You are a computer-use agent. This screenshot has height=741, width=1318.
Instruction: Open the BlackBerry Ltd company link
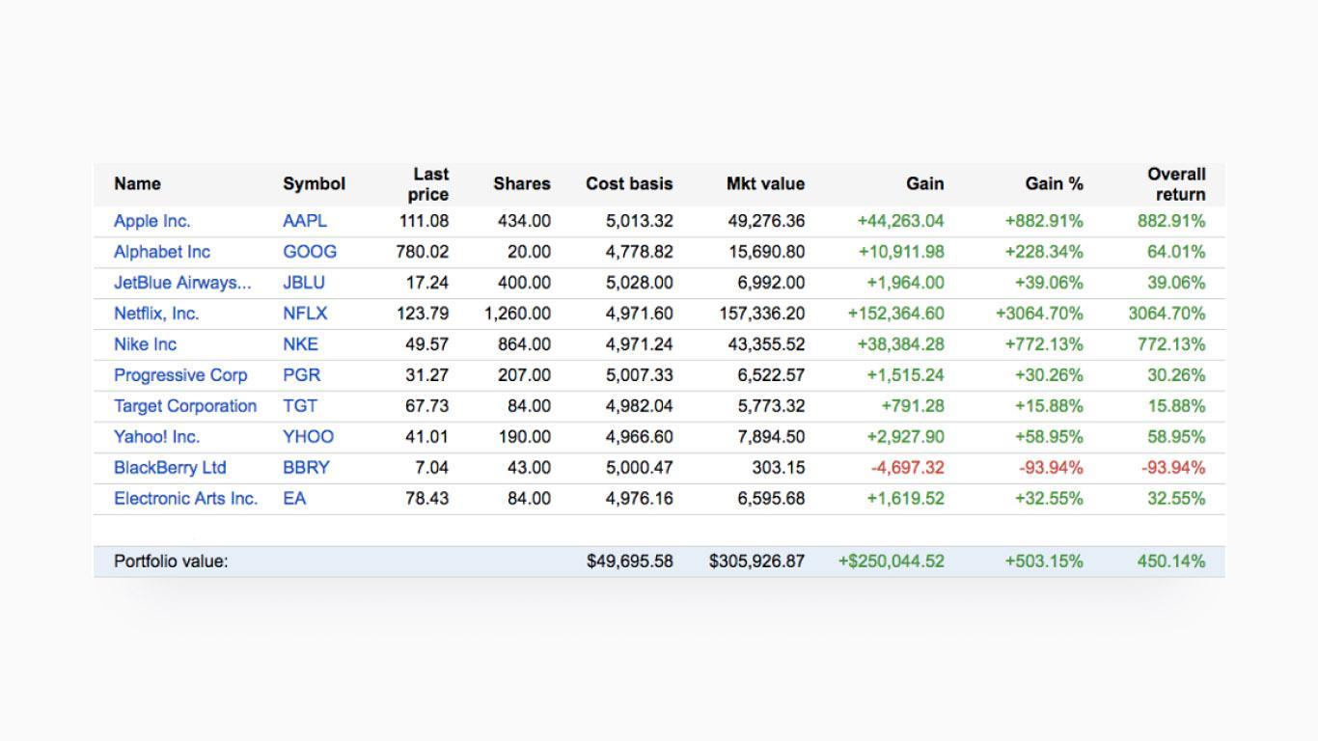(170, 468)
